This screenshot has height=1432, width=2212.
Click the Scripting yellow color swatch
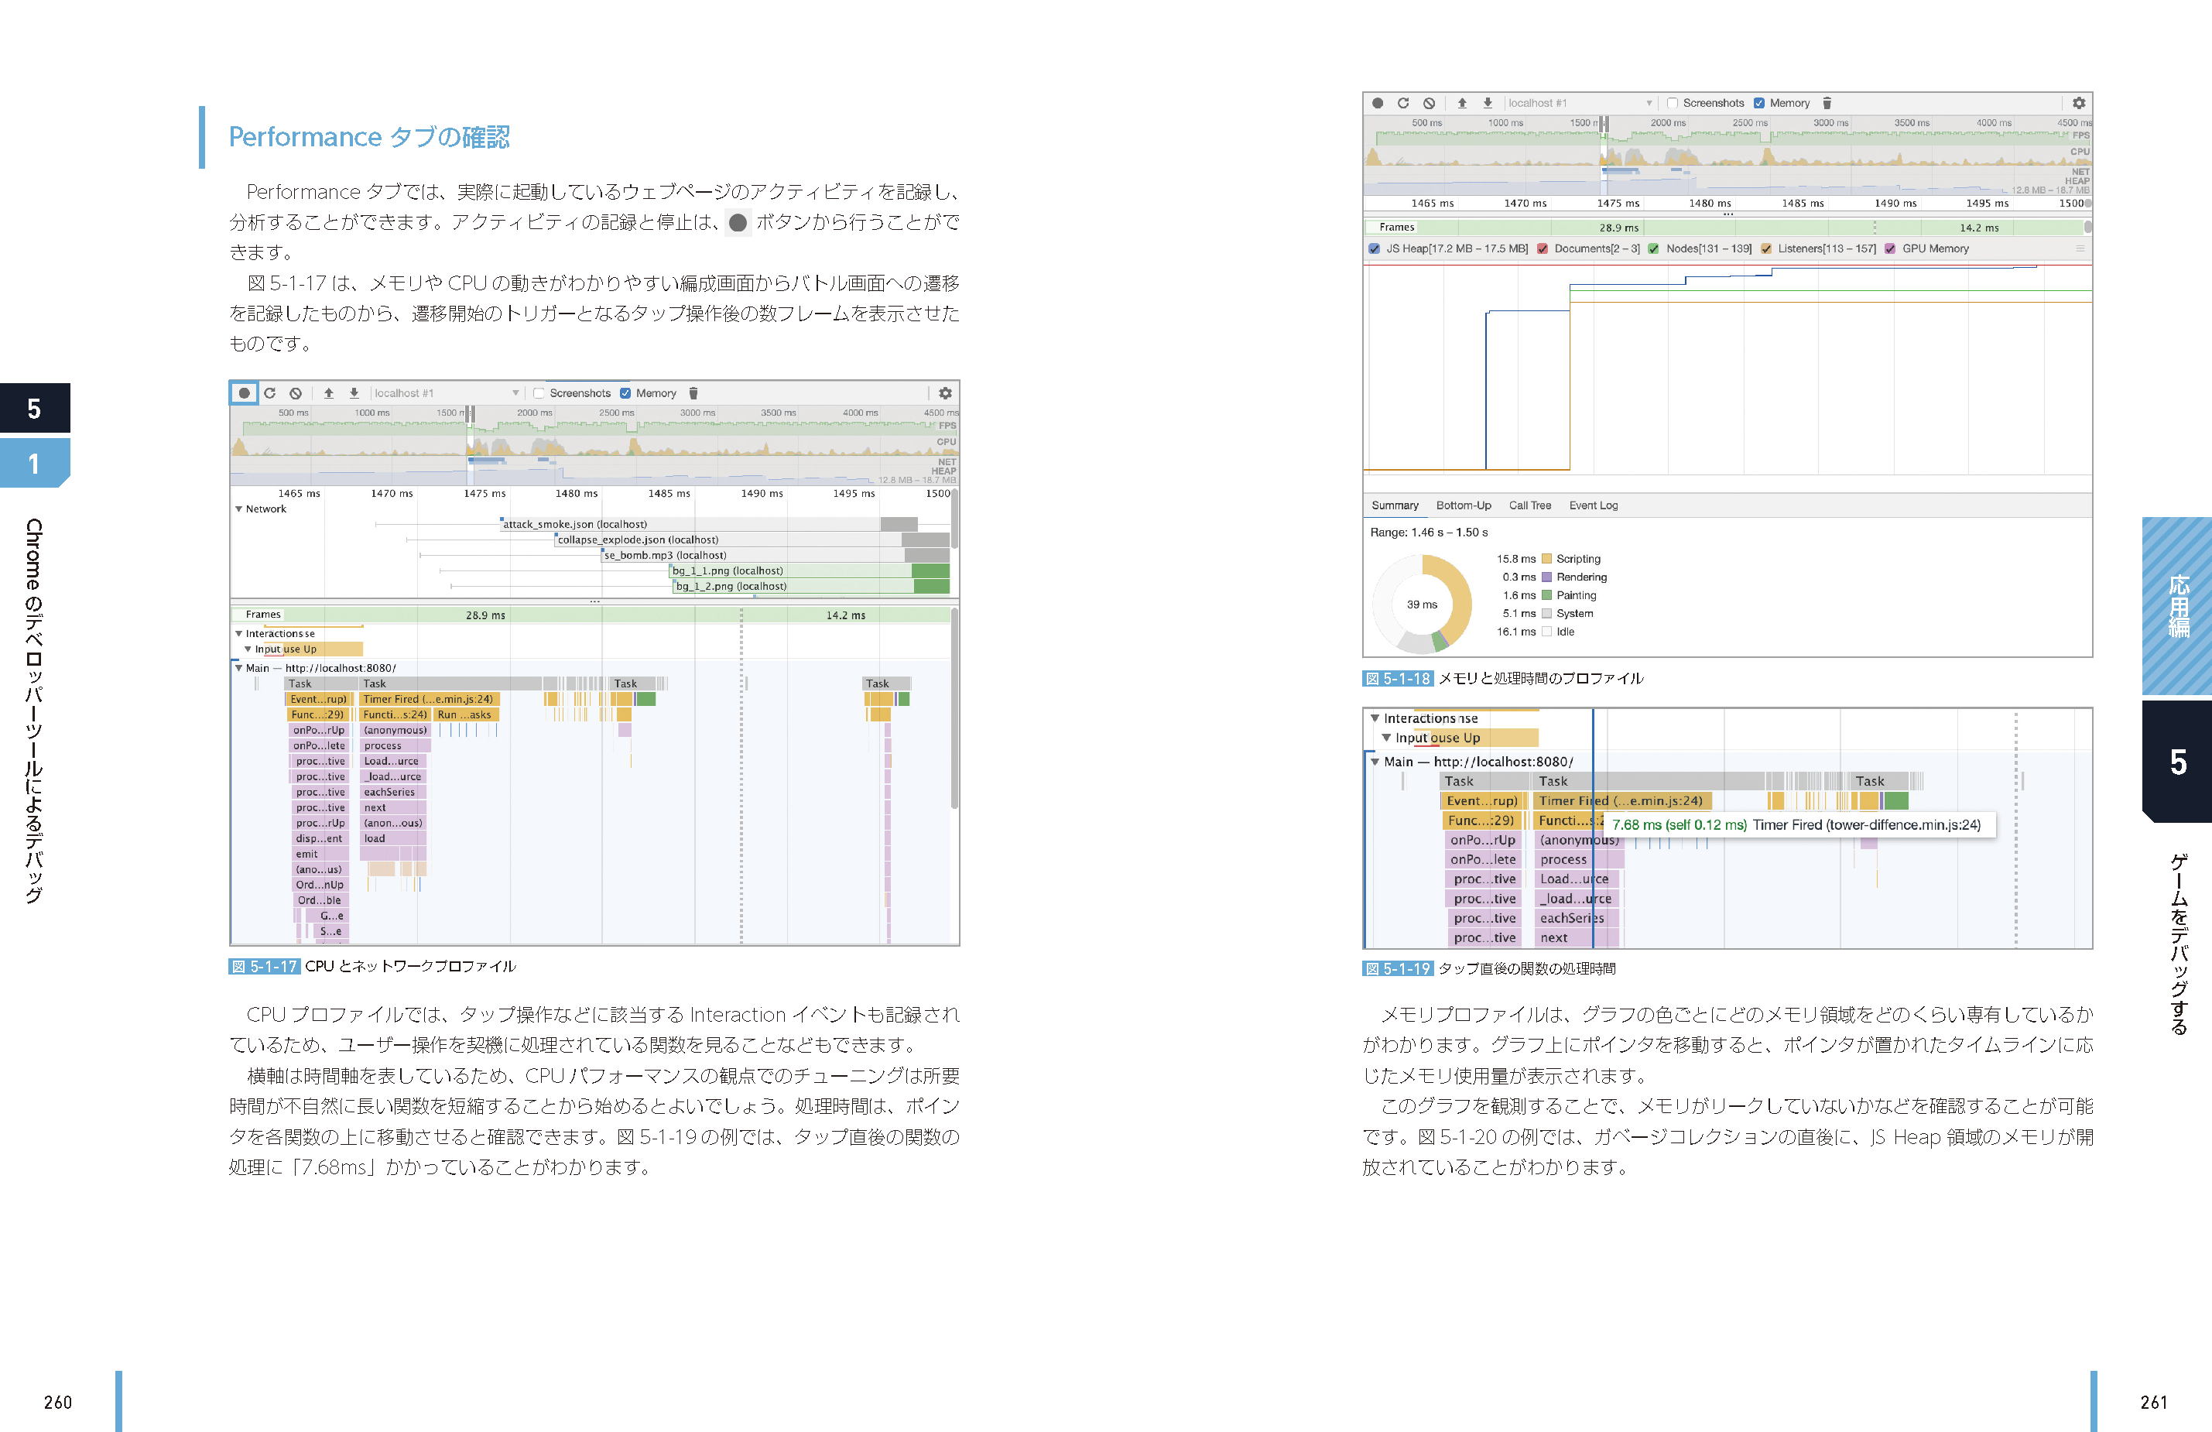coord(1546,560)
